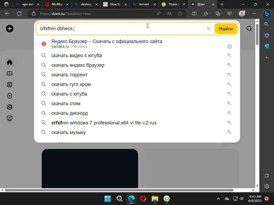Clear the search field with X
Viewport: 274px width, 205px height.
208,29
